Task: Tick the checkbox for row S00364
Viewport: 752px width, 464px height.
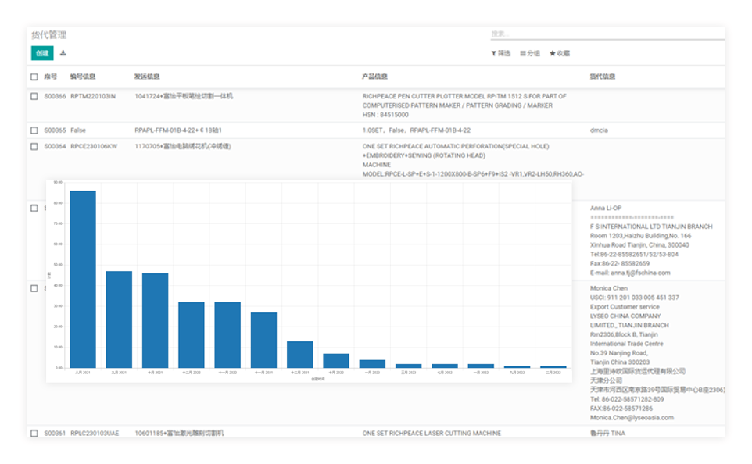Action: click(34, 146)
